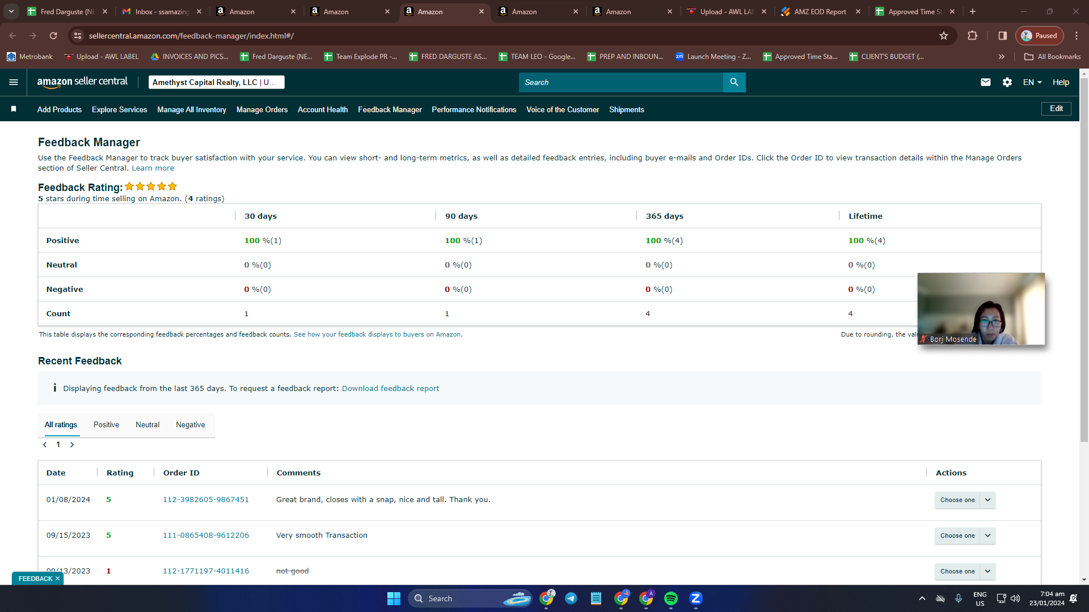Click the taskbar microphone icon

pos(959,598)
